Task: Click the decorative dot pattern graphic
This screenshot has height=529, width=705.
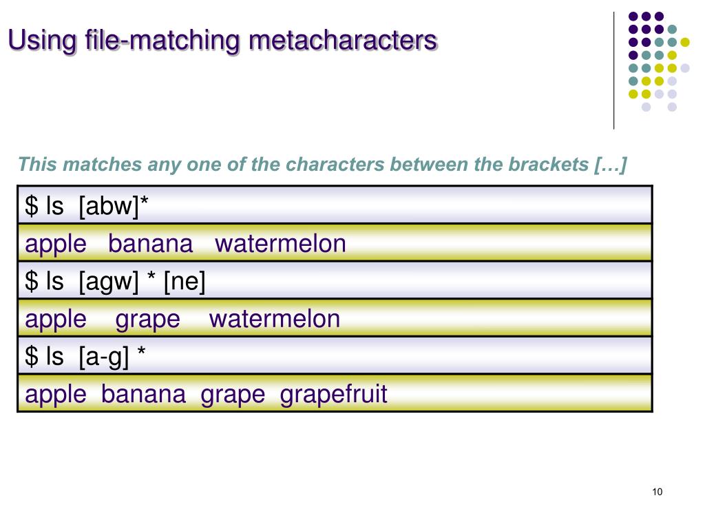Action: coord(659,61)
